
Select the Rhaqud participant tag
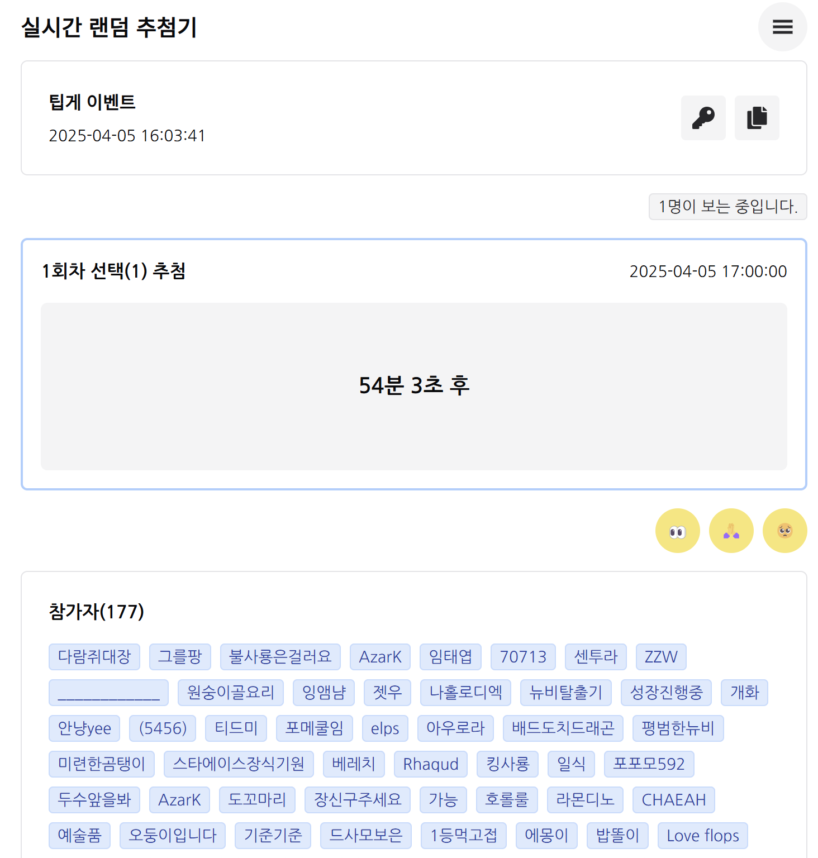431,764
